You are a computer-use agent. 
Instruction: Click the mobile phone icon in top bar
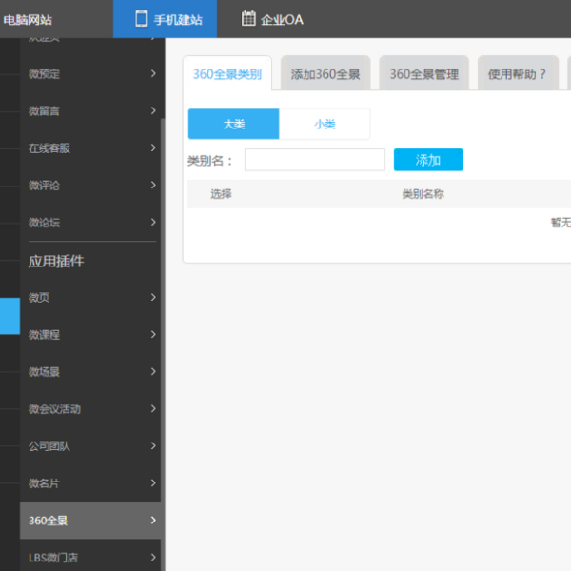pos(141,18)
